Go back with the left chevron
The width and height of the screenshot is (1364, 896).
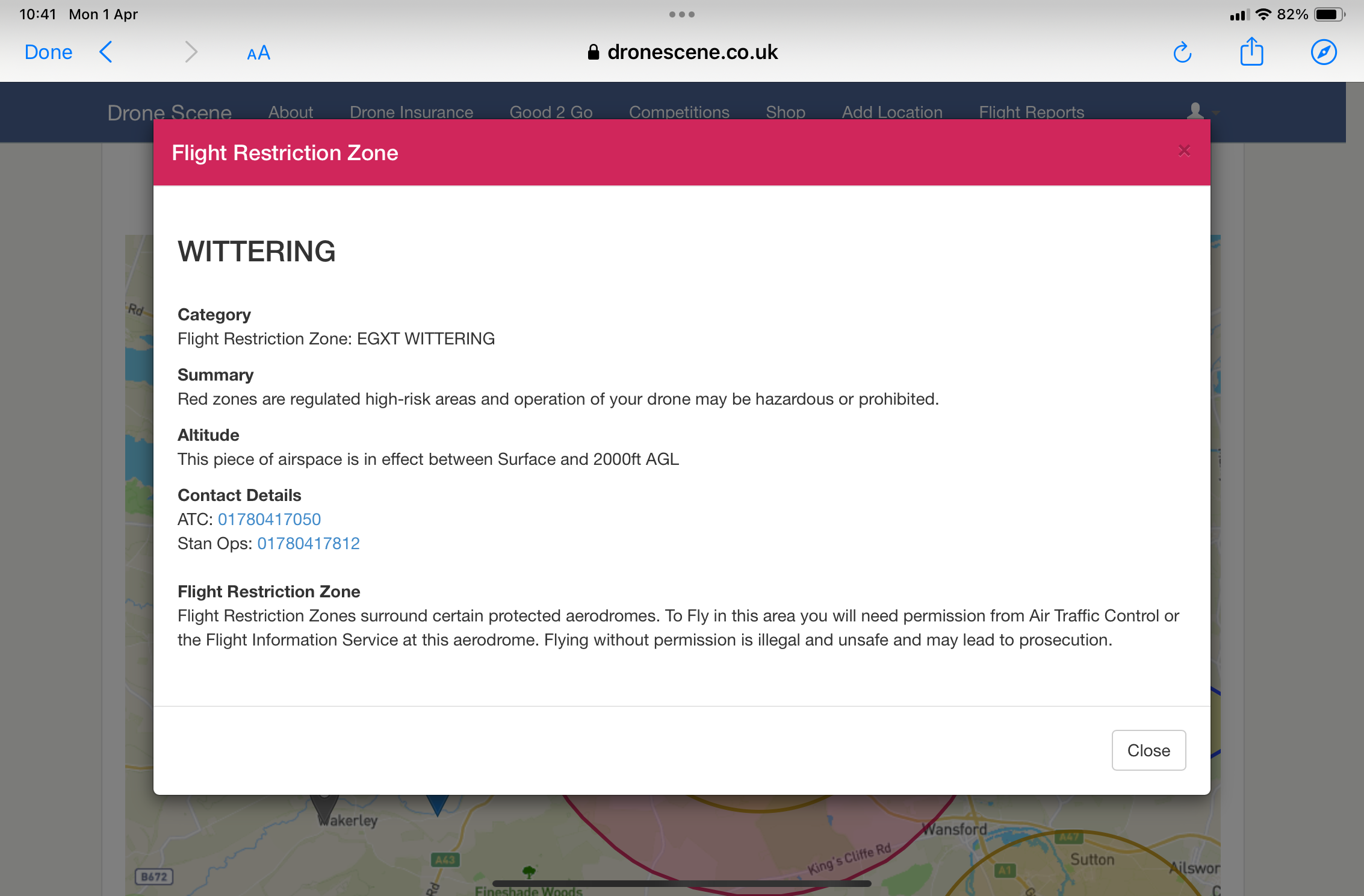point(106,52)
